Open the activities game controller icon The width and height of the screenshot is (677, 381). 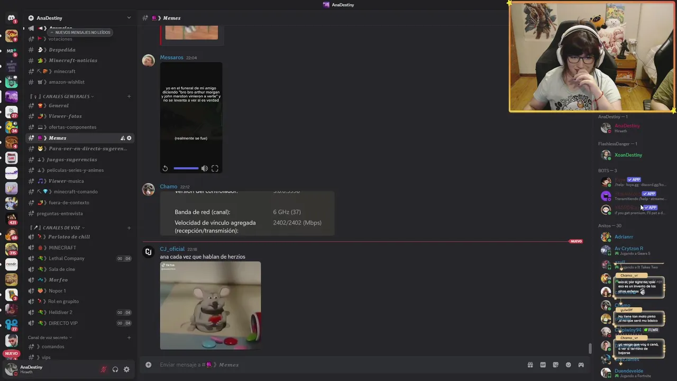(581, 365)
